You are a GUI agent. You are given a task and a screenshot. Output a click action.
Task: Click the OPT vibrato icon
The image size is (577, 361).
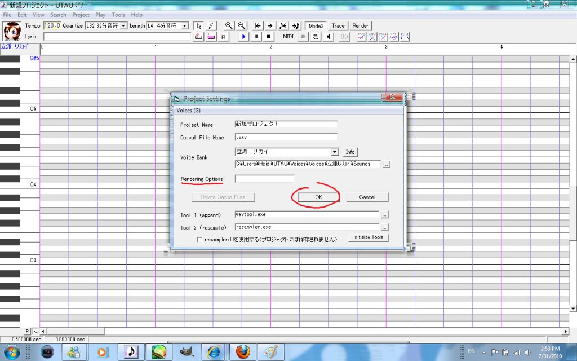394,37
